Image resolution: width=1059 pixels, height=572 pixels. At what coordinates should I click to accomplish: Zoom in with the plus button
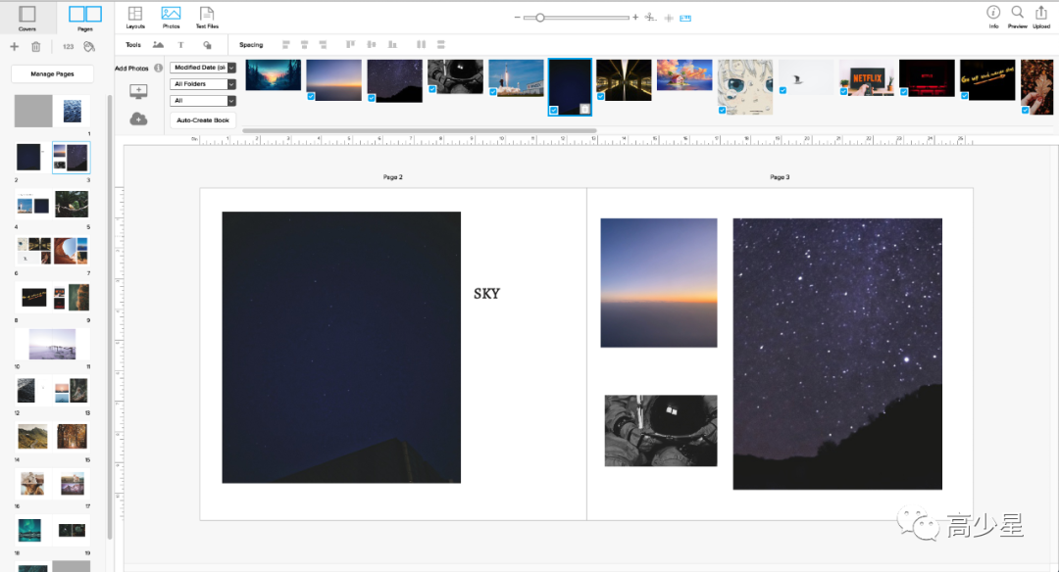pyautogui.click(x=635, y=18)
